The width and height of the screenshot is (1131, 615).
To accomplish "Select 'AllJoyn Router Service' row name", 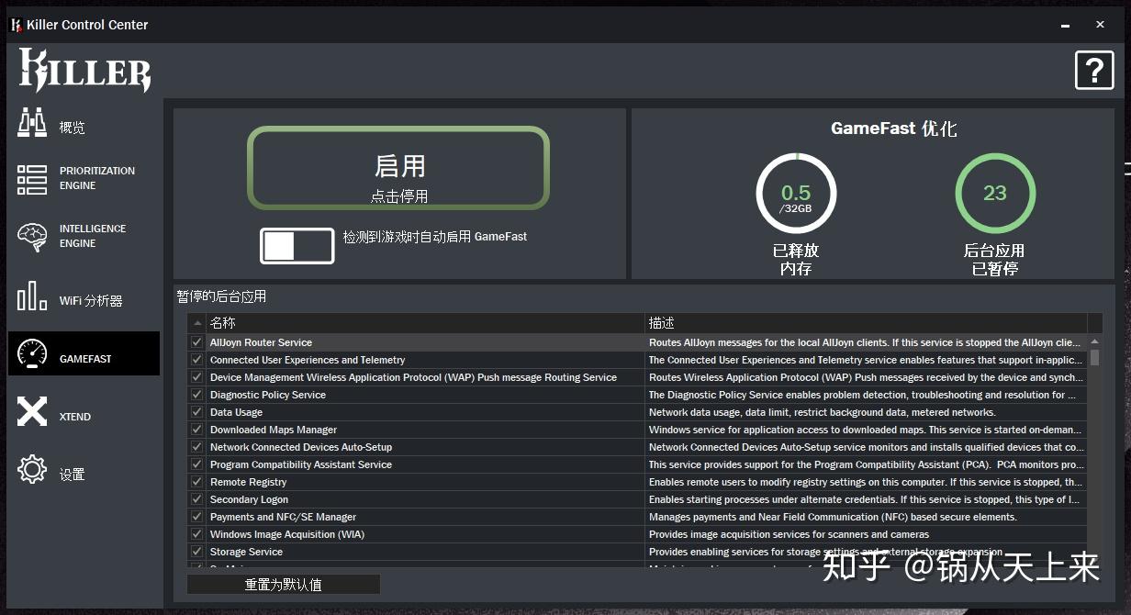I will 262,342.
